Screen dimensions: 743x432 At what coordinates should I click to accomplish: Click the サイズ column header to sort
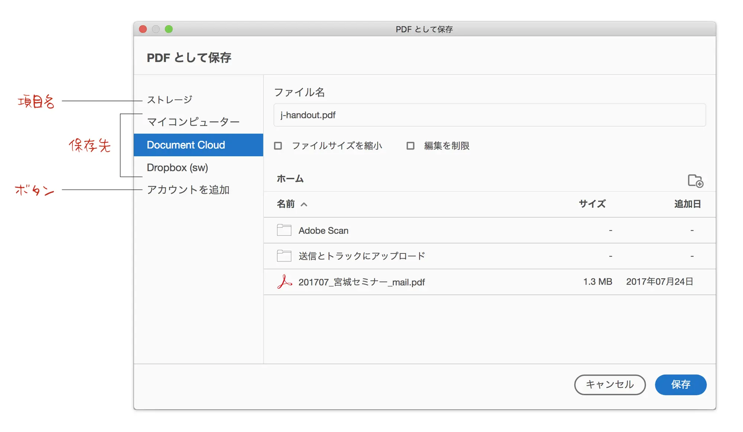coord(592,204)
